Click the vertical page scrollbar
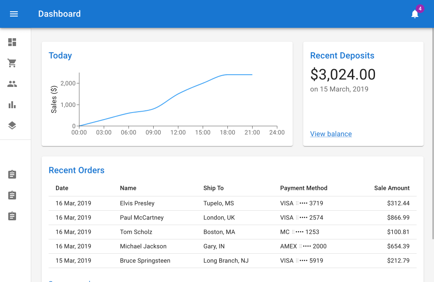 tap(432, 130)
